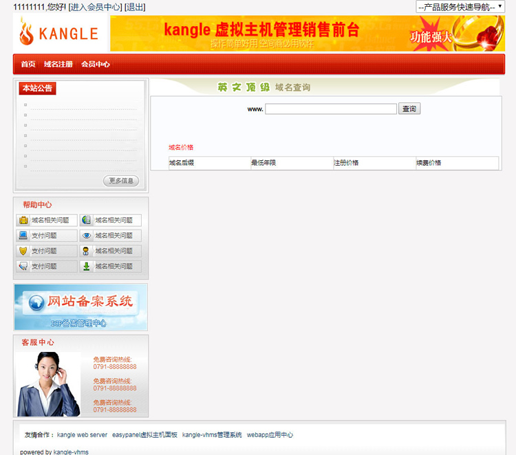Open the 产品服务快速导航 dropdown

coord(460,7)
